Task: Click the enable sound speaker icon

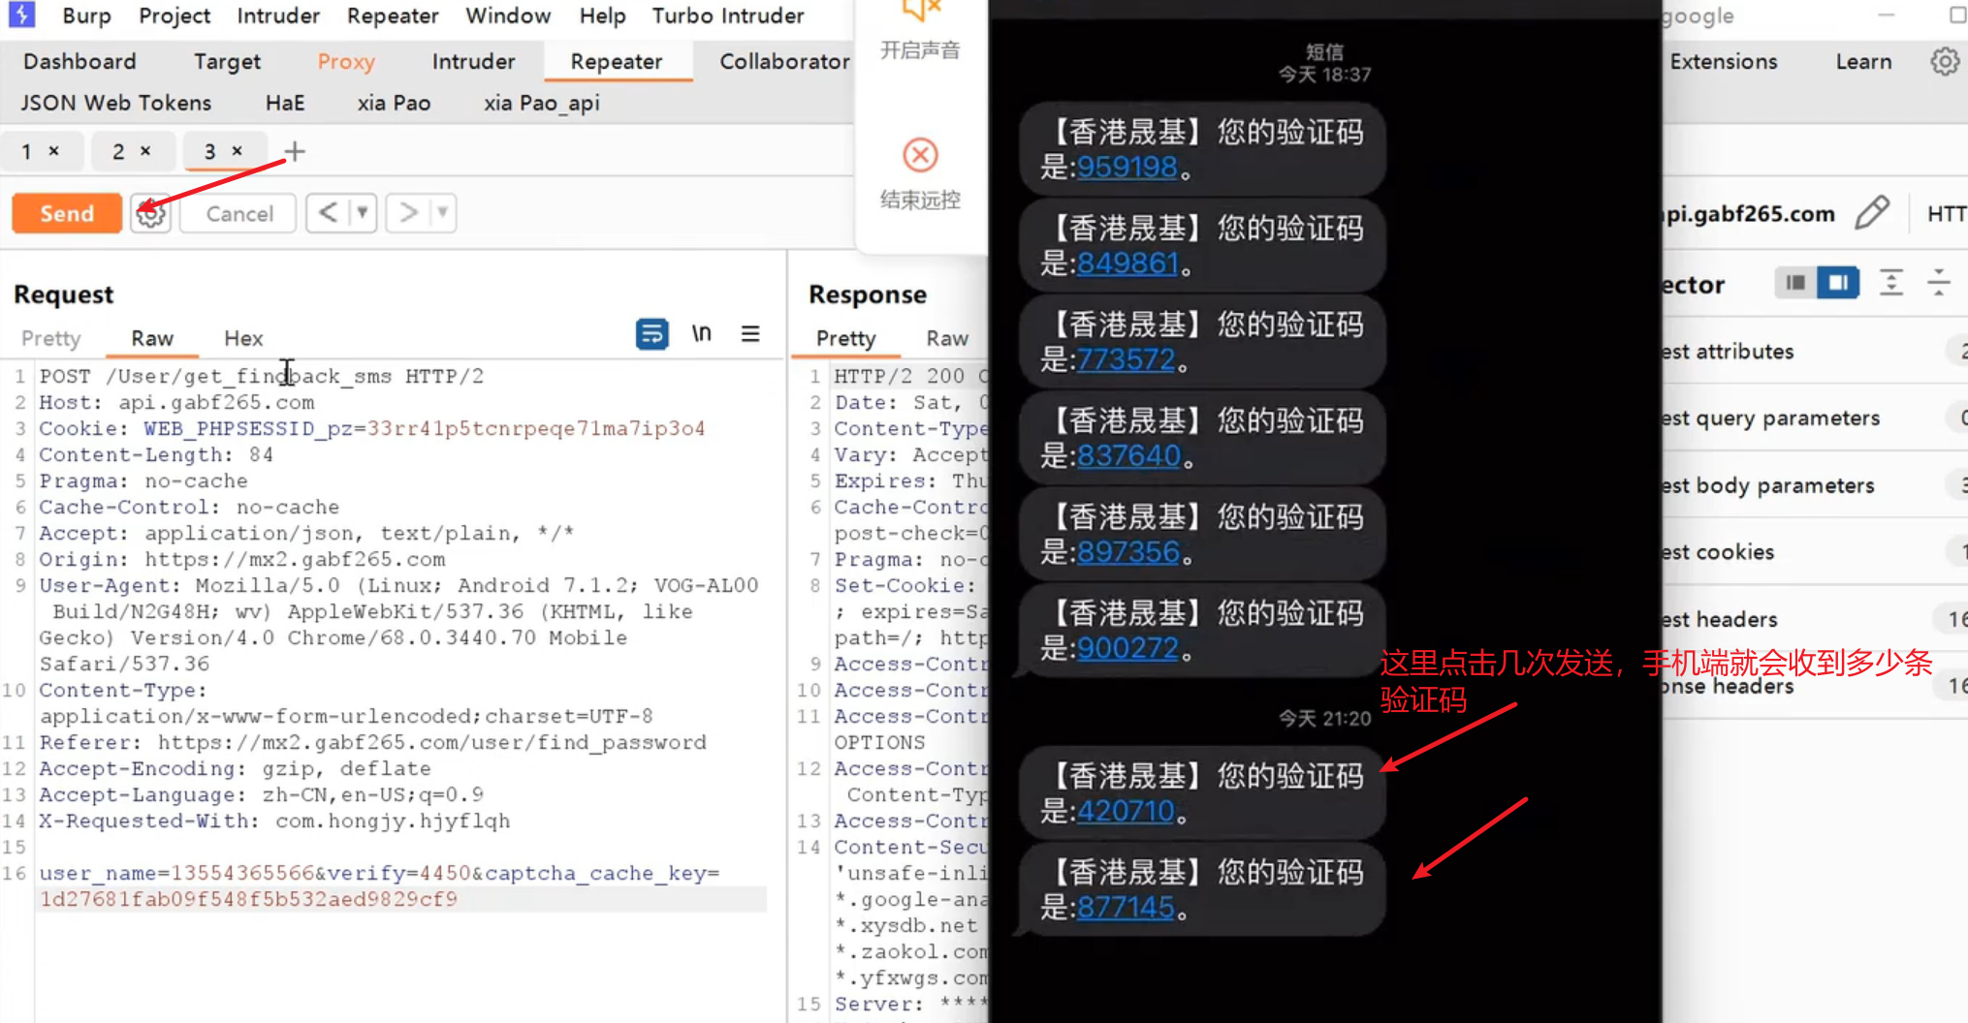Action: [x=920, y=12]
